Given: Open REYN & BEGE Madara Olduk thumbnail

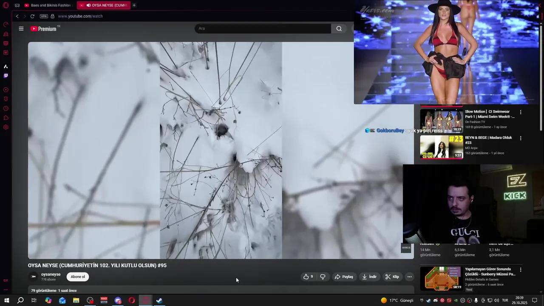Looking at the screenshot, I should (x=441, y=147).
